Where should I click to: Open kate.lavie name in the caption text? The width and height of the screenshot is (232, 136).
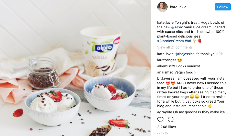click(165, 23)
